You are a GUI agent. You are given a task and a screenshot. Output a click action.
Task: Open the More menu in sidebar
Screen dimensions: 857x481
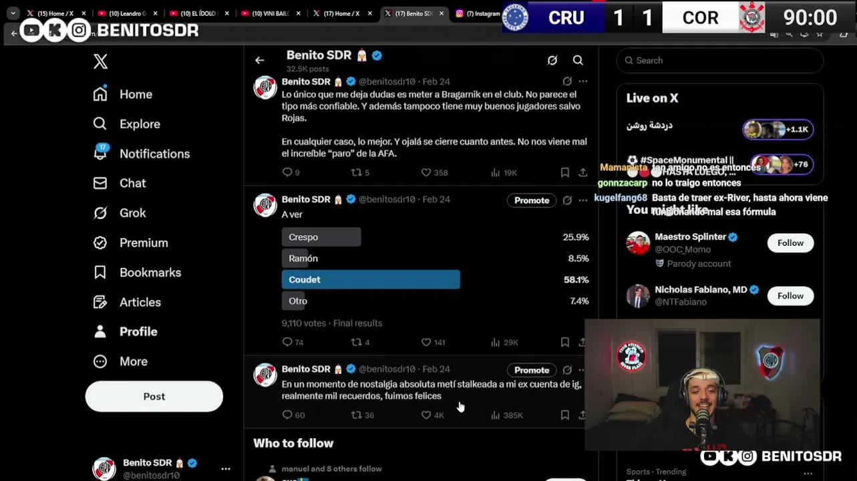coord(120,361)
